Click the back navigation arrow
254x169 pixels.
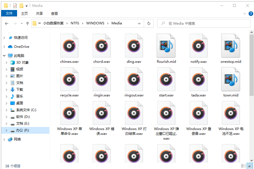(7, 23)
